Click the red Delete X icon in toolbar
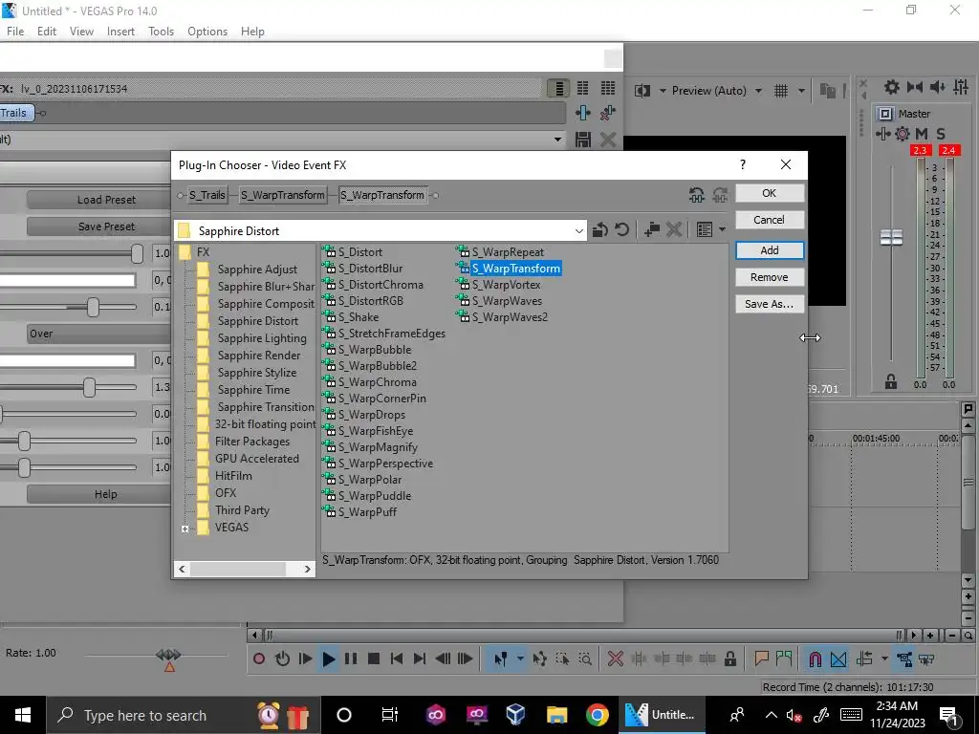The width and height of the screenshot is (979, 734). (616, 658)
